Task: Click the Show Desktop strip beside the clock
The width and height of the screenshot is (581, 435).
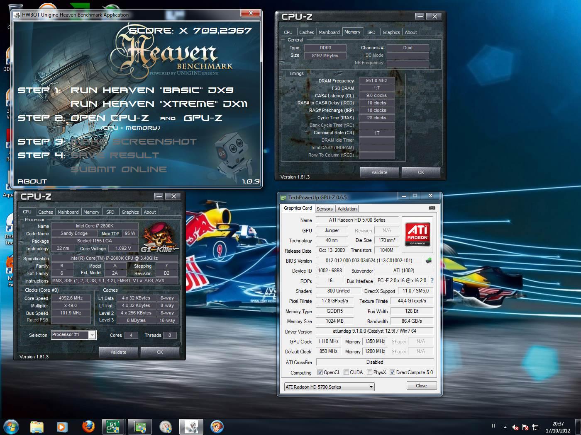Action: tap(578, 427)
